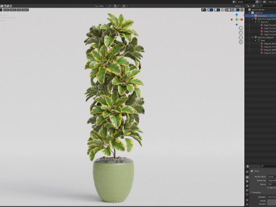Open the Scene properties tab
Screen dimensions: 276x207
click(x=247, y=190)
